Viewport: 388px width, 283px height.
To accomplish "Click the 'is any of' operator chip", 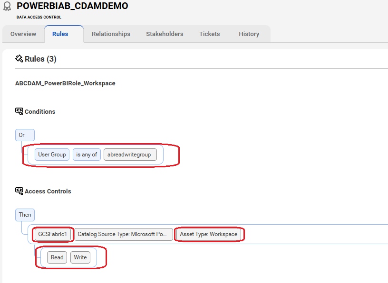I will 87,155.
